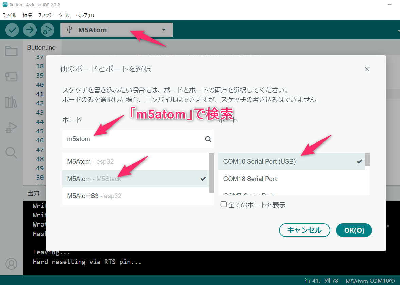Click line number 37 in the editor gutter
This screenshot has width=400, height=285.
point(39,57)
